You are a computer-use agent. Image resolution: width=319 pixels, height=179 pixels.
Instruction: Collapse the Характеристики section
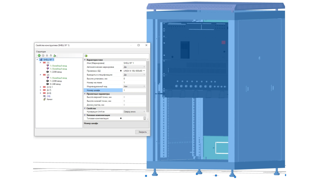click(x=85, y=60)
